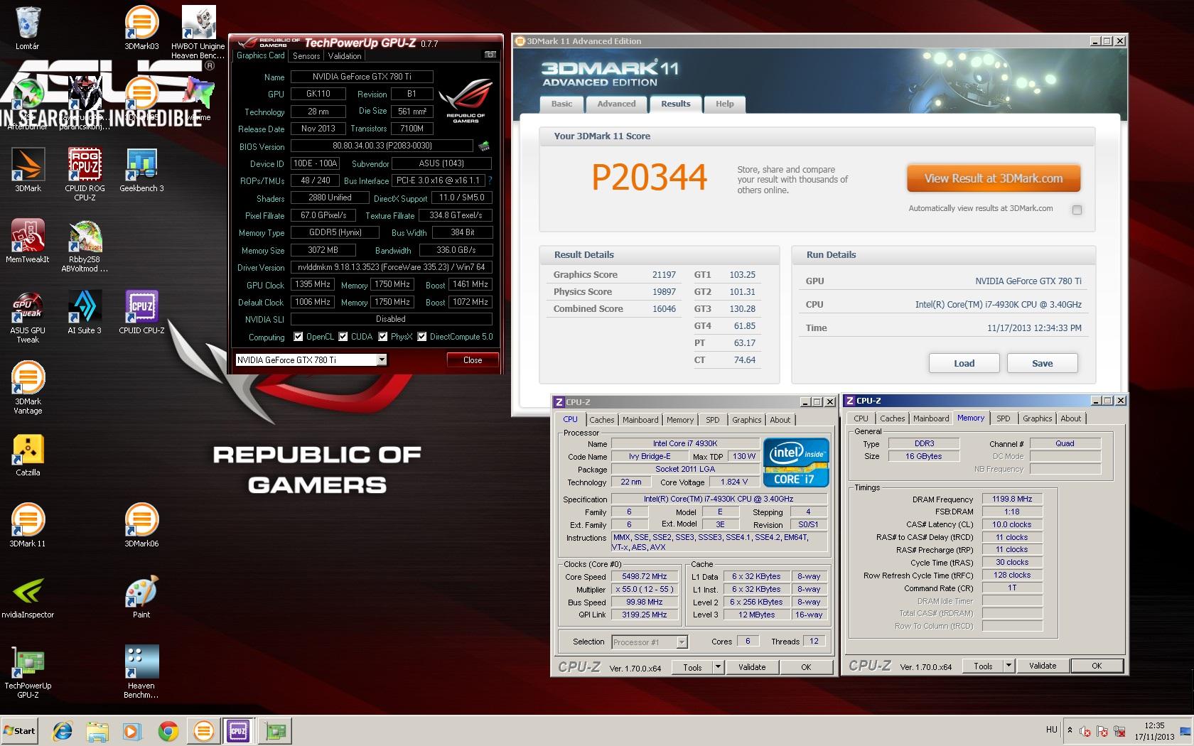Switch to SPD tab in right CPU-Z window
1194x746 pixels.
pyautogui.click(x=1003, y=418)
